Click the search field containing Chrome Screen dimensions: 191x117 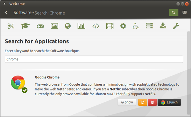[94, 59]
